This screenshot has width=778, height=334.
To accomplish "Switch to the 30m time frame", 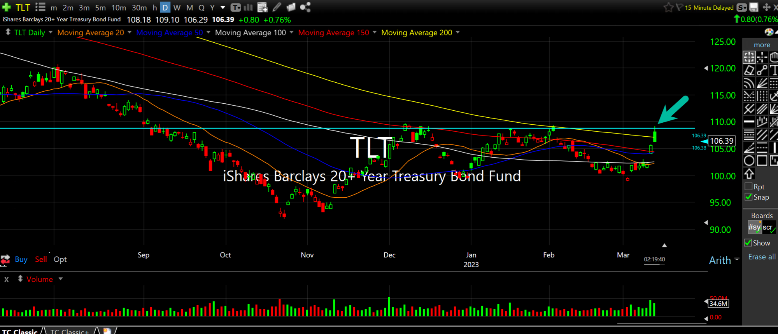I will (139, 8).
